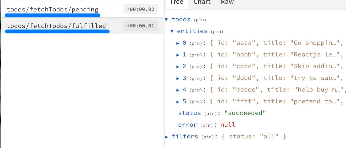Pin entity 0 in the tree

pos(196,43)
